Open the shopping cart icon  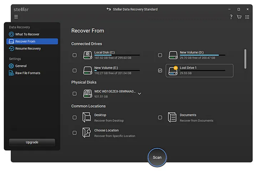coord(239,17)
